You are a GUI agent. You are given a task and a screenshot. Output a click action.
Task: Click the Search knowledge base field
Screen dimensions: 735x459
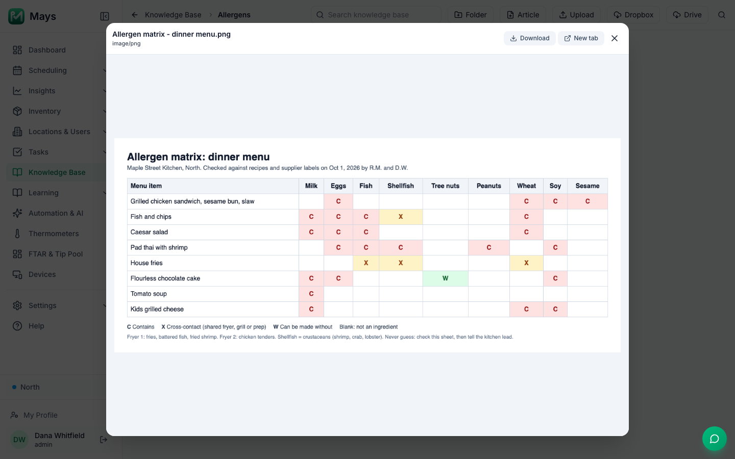tap(376, 15)
